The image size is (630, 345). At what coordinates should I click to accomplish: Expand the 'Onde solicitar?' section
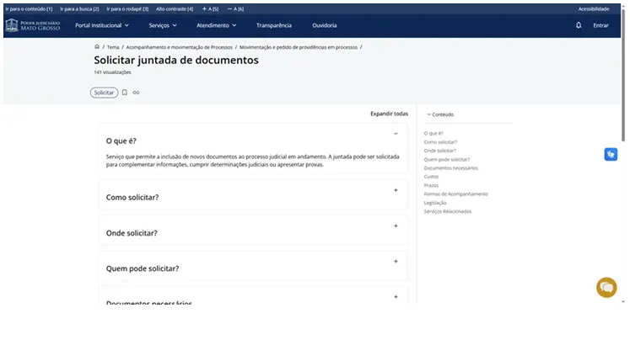click(396, 226)
